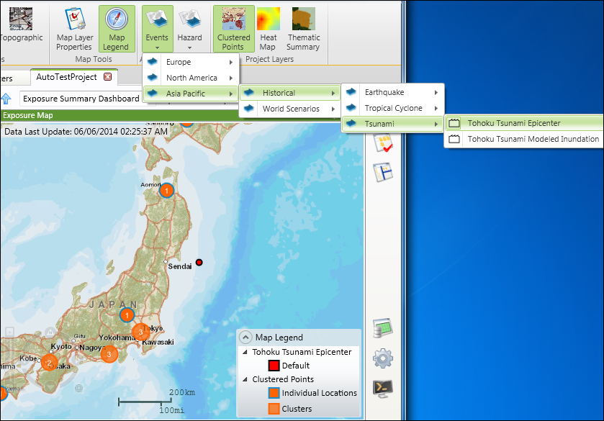Toggle the Map Legend button
This screenshot has height=421, width=604.
(x=116, y=29)
